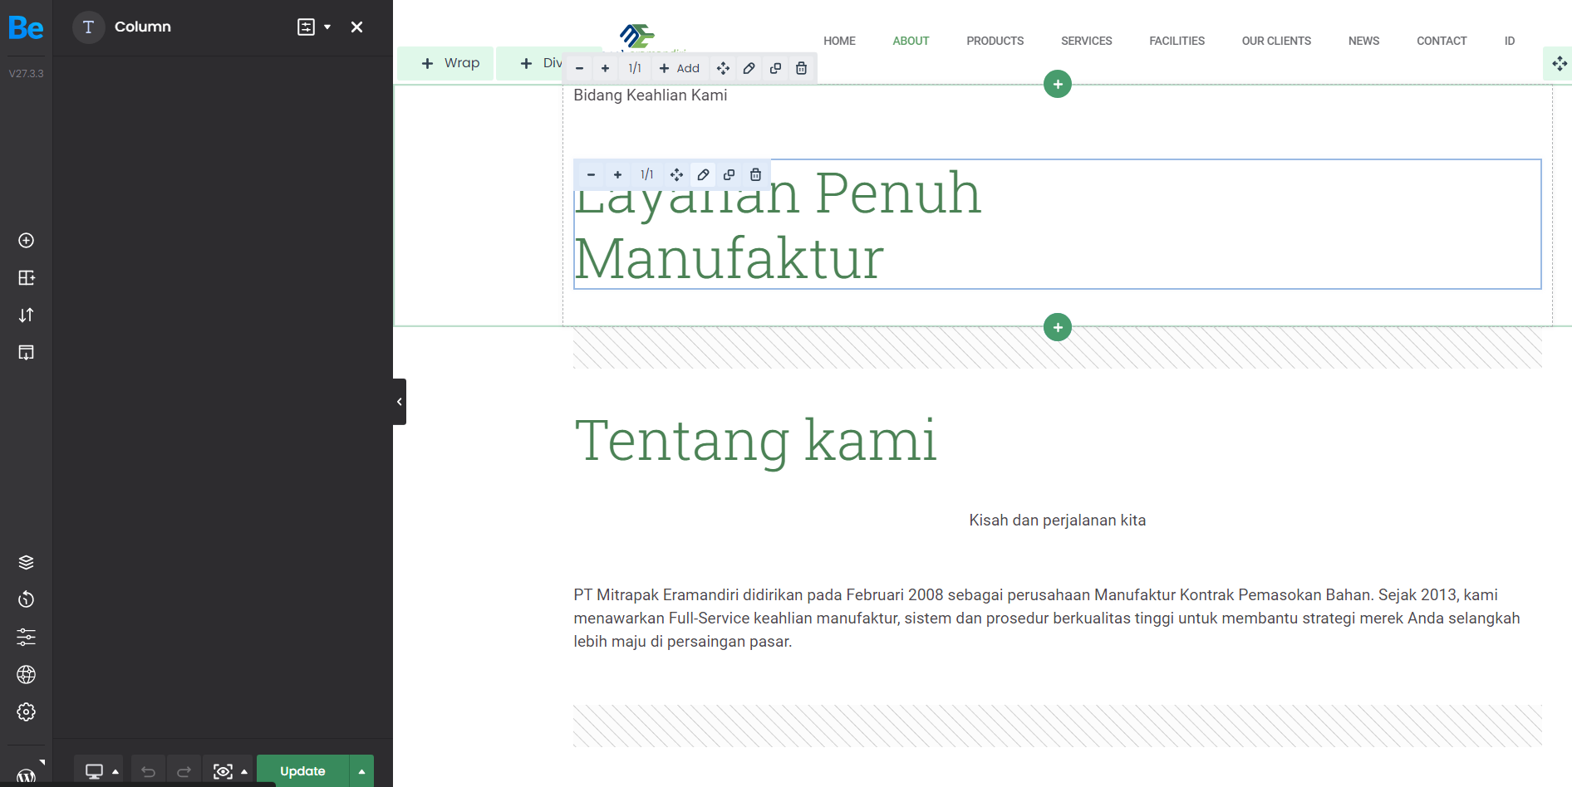Click Add in the wrap toolbar
Image resolution: width=1572 pixels, height=787 pixels.
[x=680, y=68]
